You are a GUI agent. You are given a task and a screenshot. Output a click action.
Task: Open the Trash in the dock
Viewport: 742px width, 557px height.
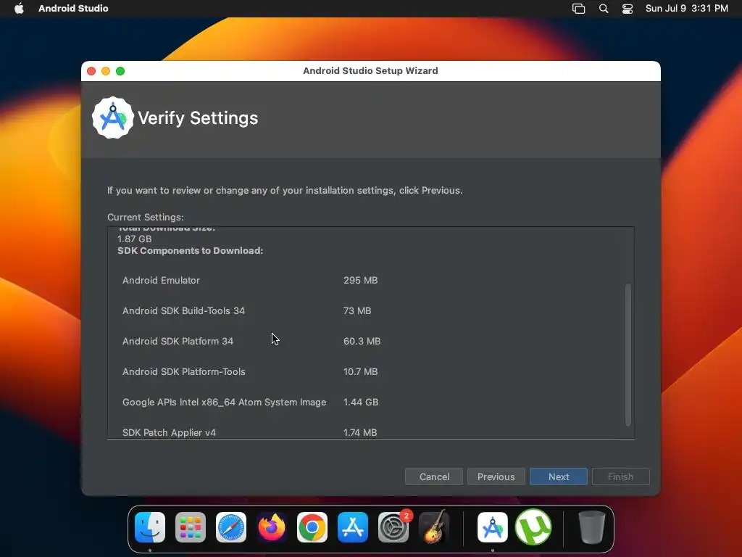591,527
